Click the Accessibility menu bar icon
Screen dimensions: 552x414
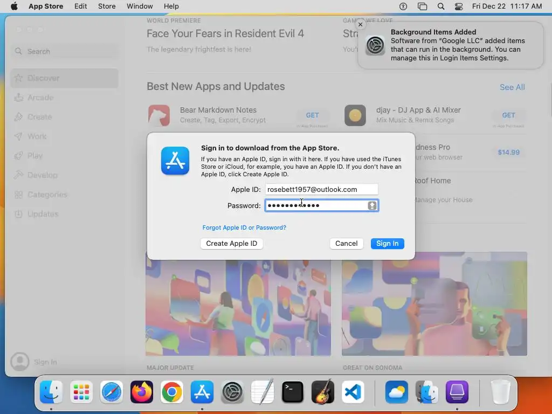click(403, 6)
